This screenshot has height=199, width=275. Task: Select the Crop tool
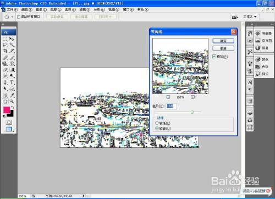click(5, 51)
